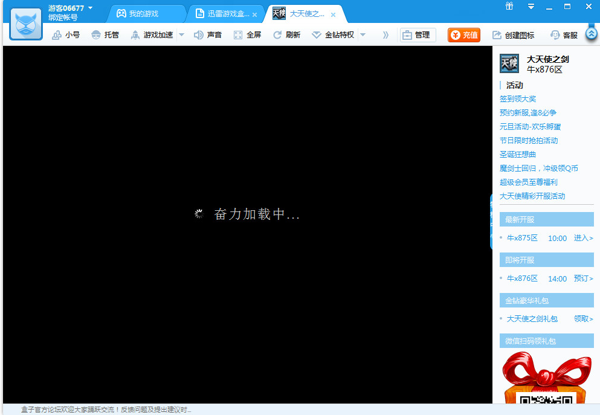
Task: Click the gift box icon in title bar
Action: [x=509, y=6]
